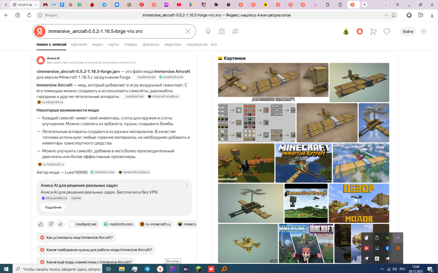Open downloads via the download arrow icon
This screenshot has height=273, width=438.
point(432,15)
